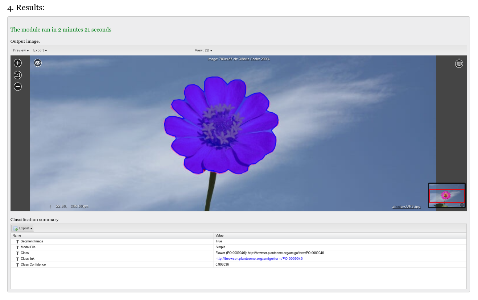478x300 pixels.
Task: Expand the View: 2D dropdown
Action: (203, 50)
